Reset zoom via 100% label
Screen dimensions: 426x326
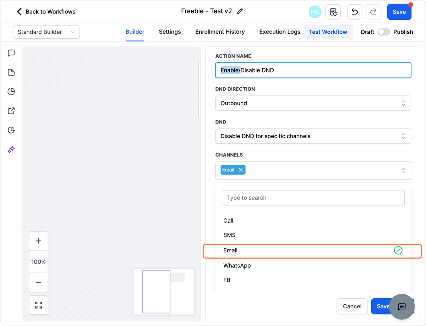pos(38,262)
